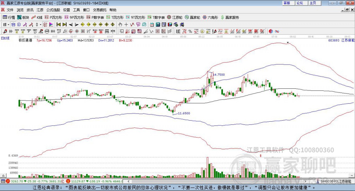355x191 pixels.
Task: Click the 论坛 forum button
Action: click(302, 3)
